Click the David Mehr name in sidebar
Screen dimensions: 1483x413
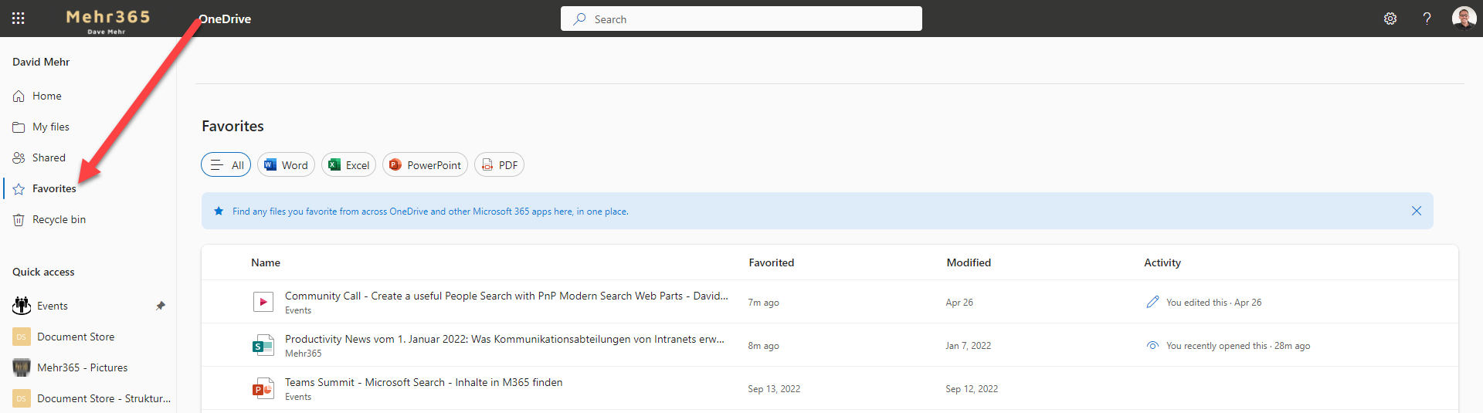coord(41,62)
